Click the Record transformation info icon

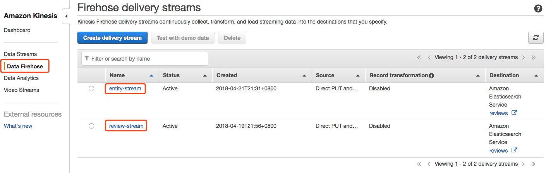coord(431,76)
